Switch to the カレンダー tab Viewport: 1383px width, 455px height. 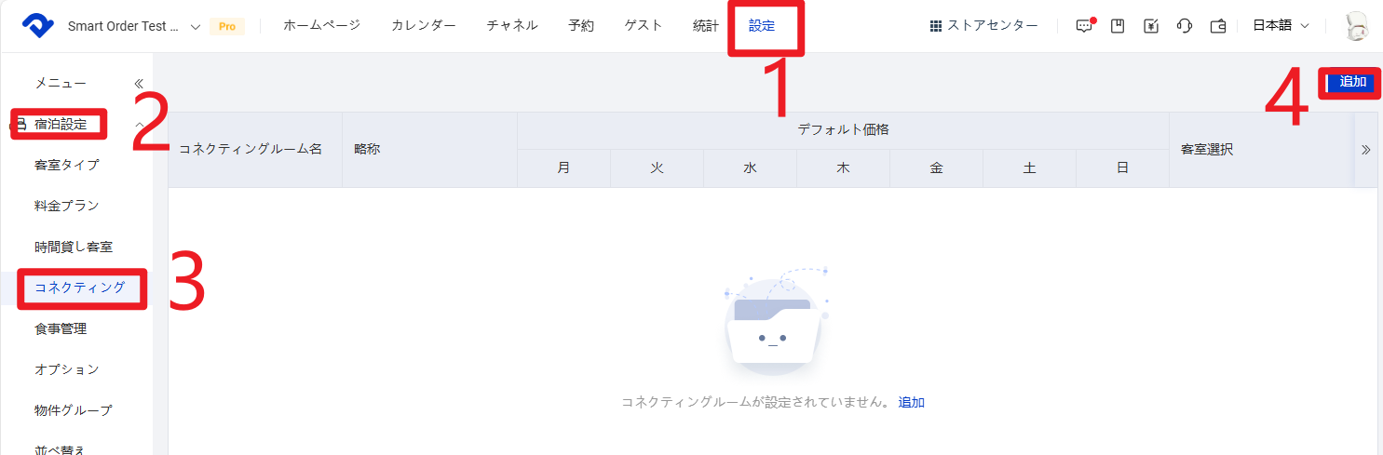click(424, 26)
